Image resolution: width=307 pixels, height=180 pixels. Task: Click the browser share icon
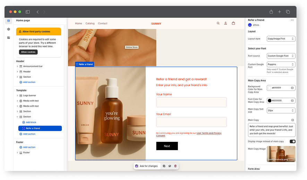(271, 12)
